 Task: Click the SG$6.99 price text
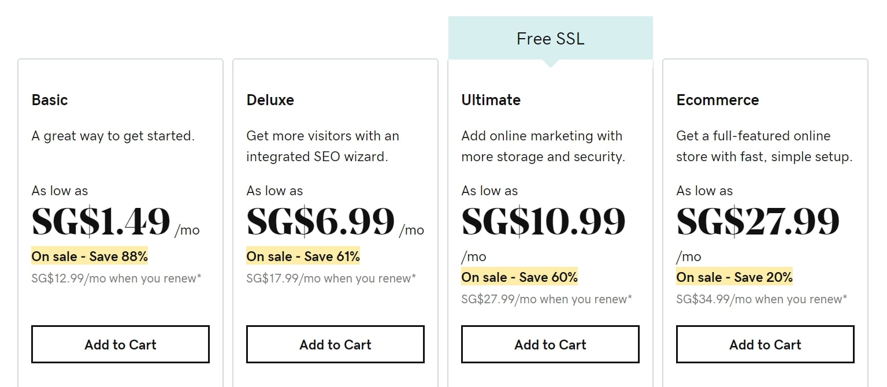[x=321, y=221]
